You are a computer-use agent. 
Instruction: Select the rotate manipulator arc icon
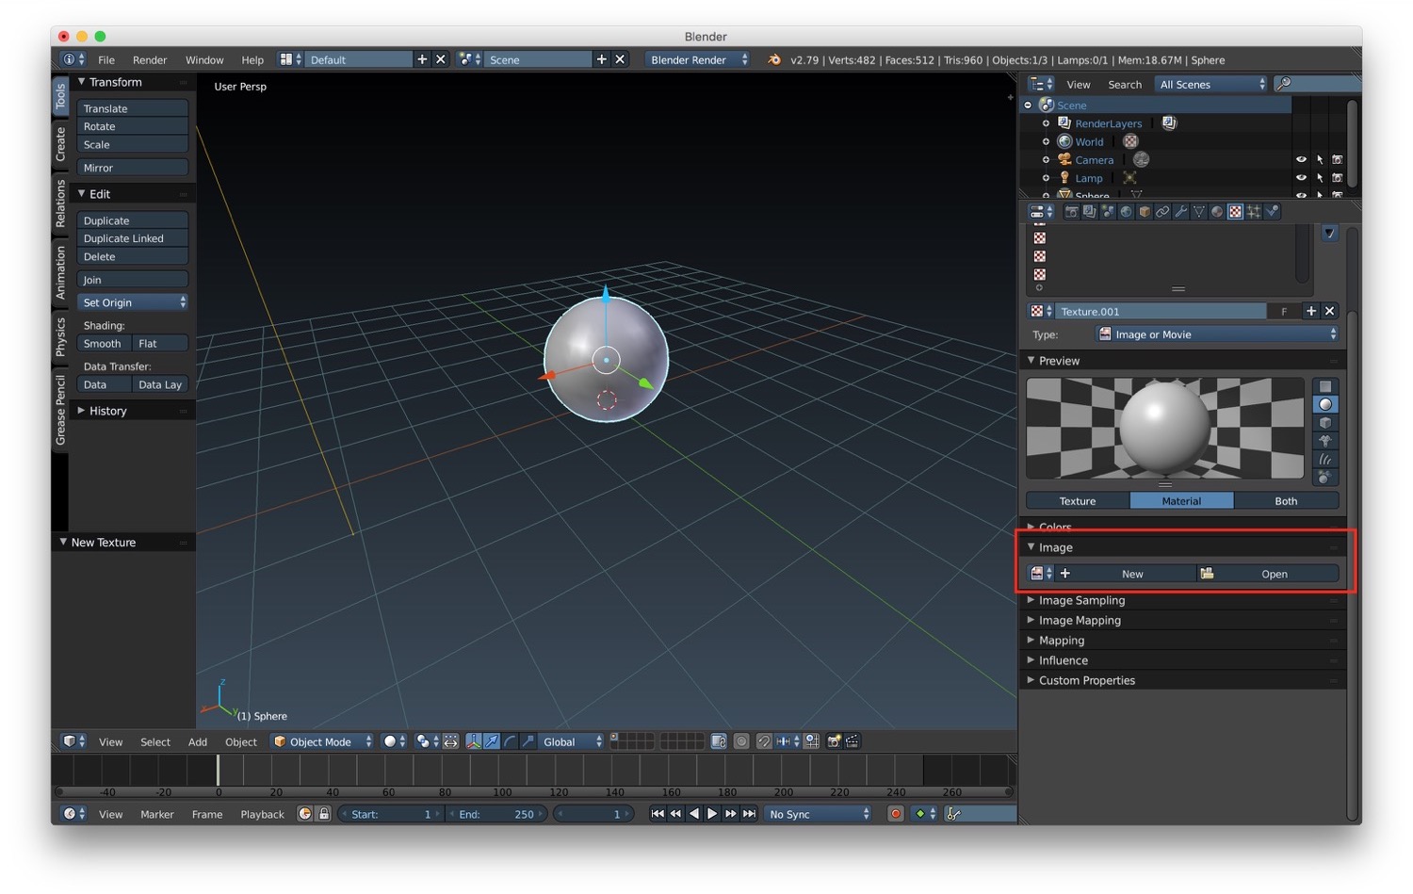(x=510, y=741)
